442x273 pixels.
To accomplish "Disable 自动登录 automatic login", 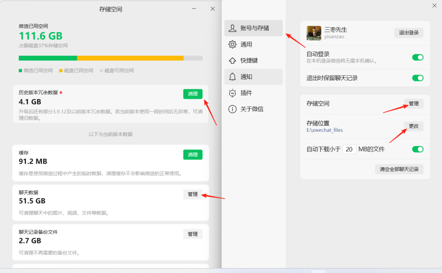I will 418,58.
